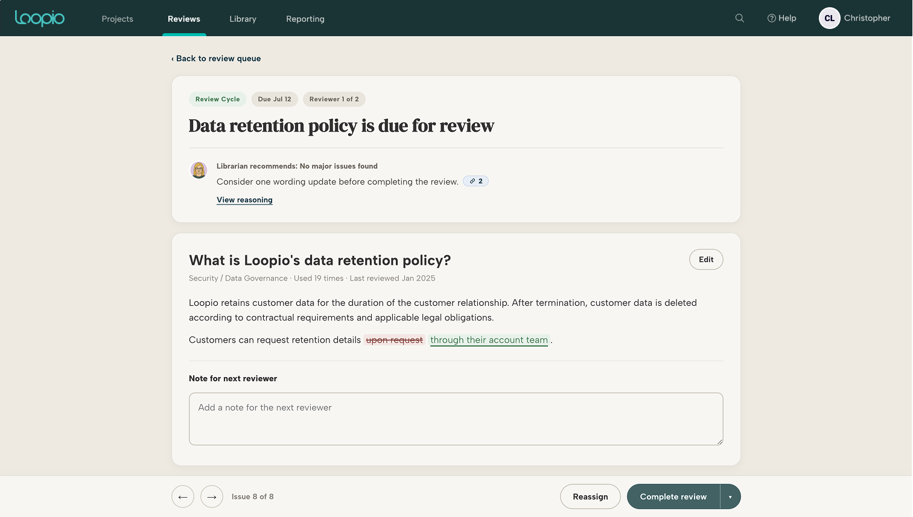Open the Reviews tab

coord(184,19)
